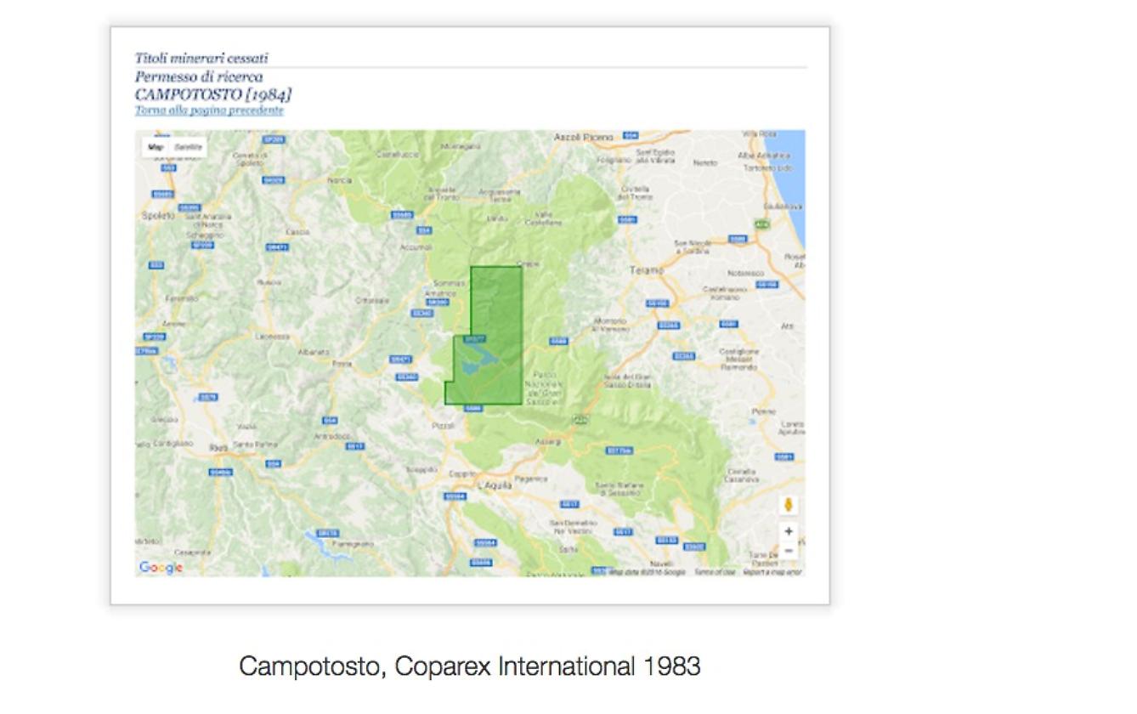Click the Amatrice town label
The image size is (1137, 714).
tap(440, 293)
